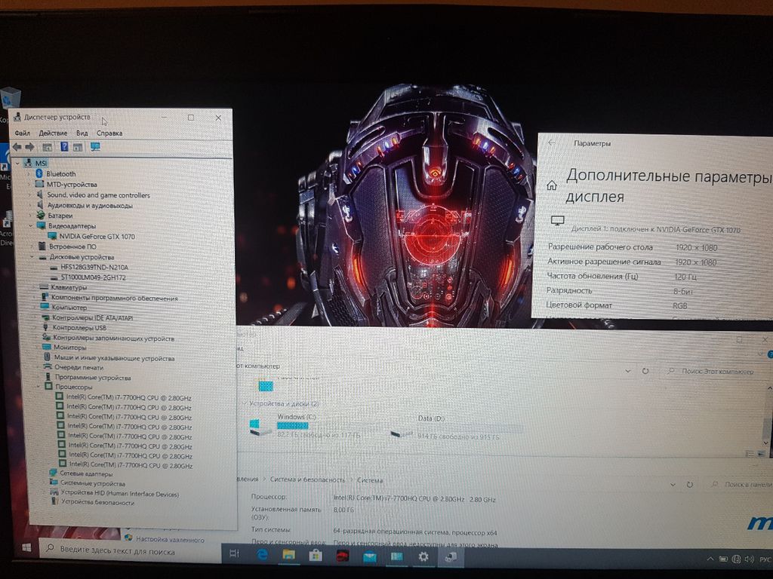Open the red MSI Dragon app on taskbar
The height and width of the screenshot is (579, 773).
[x=343, y=556]
